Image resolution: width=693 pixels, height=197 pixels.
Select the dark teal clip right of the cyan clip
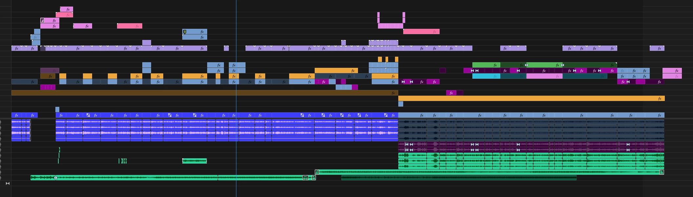[513, 76]
